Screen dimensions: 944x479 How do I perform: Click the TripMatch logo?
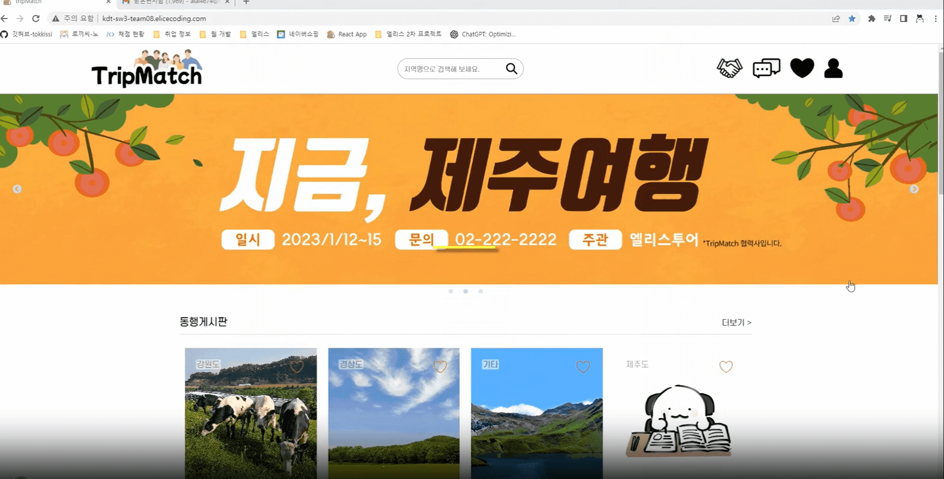[x=147, y=69]
